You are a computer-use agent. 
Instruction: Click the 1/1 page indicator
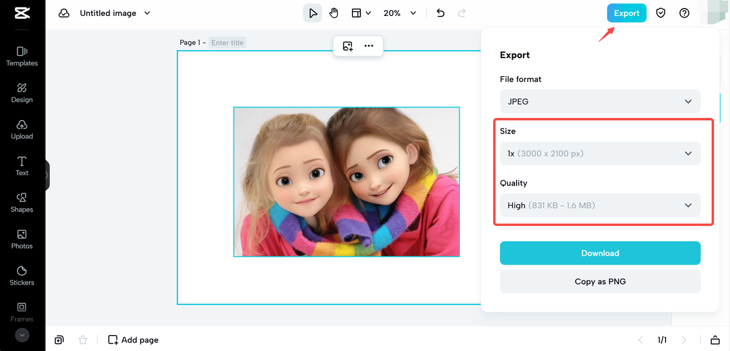pyautogui.click(x=662, y=340)
